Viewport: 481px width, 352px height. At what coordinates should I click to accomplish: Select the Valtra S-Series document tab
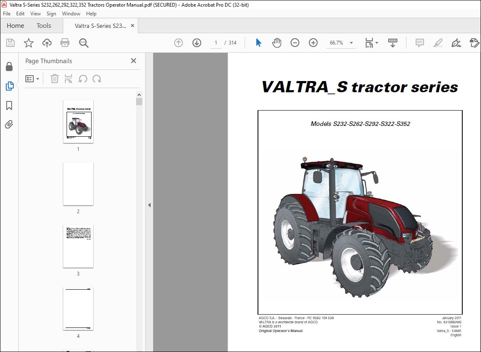pyautogui.click(x=100, y=26)
